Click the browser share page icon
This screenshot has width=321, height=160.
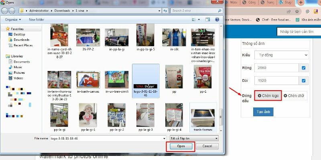click(x=288, y=12)
